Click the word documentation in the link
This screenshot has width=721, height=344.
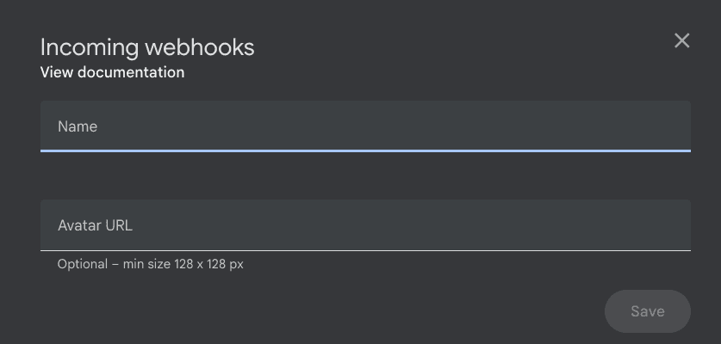click(x=131, y=72)
